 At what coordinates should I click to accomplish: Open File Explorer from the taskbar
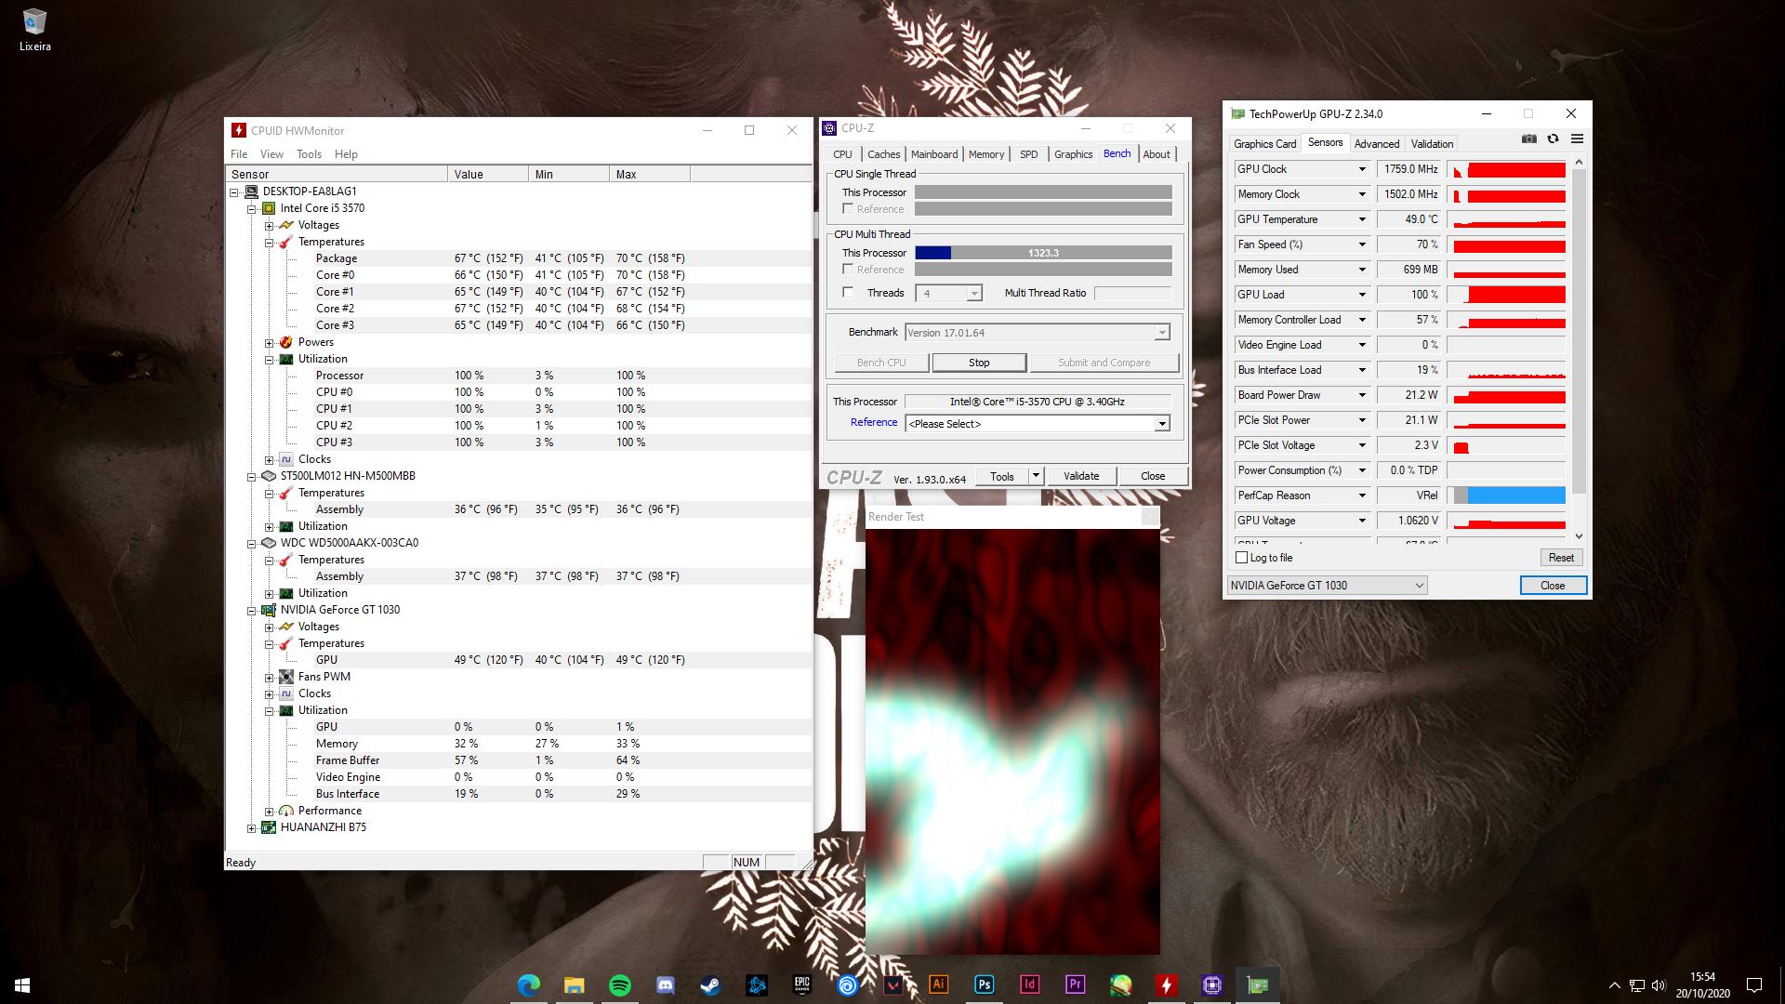(x=574, y=984)
